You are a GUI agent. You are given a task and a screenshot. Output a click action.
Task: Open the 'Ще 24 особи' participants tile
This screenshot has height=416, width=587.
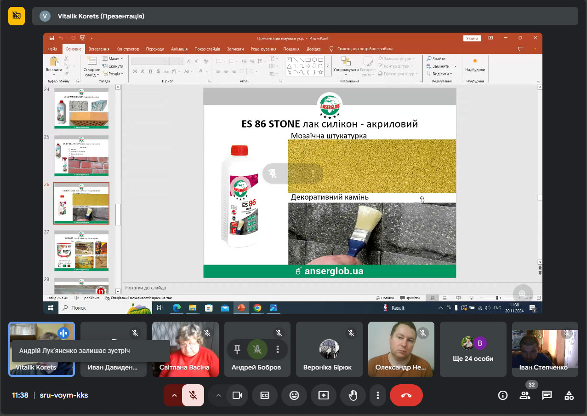(x=473, y=349)
